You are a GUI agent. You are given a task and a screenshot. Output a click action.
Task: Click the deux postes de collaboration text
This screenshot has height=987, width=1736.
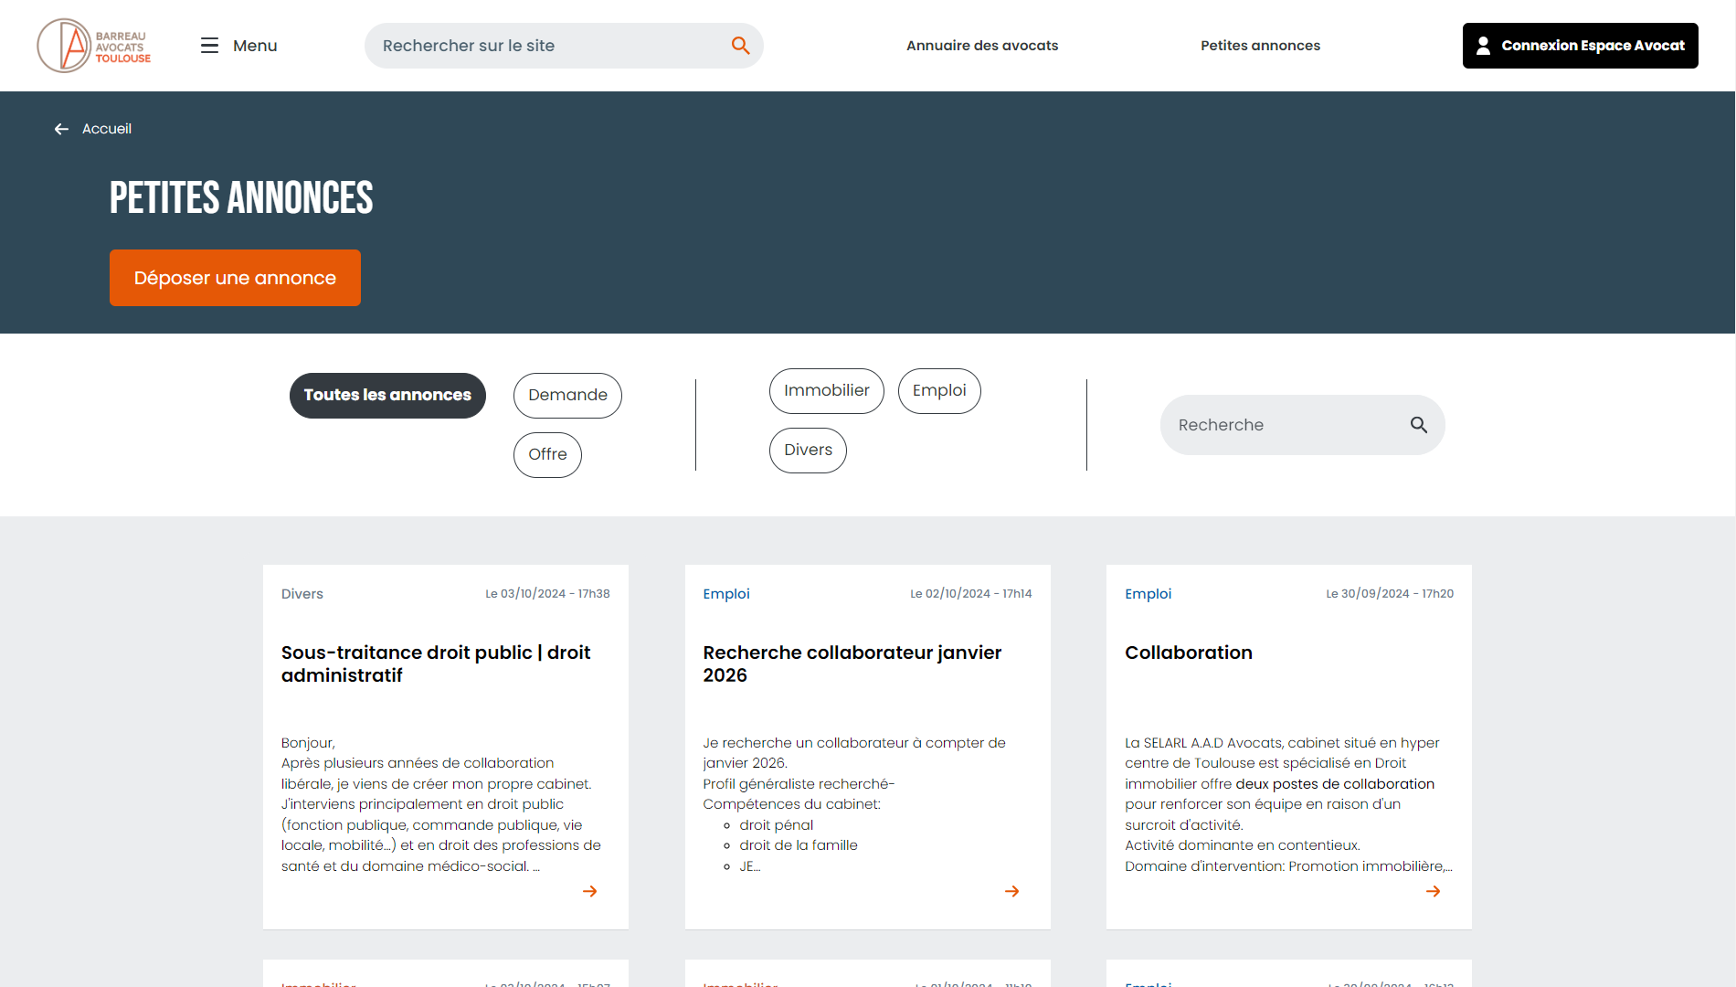click(1335, 784)
